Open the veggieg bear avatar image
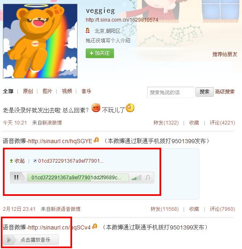Viewport: 242px width, 249px height. (40, 41)
